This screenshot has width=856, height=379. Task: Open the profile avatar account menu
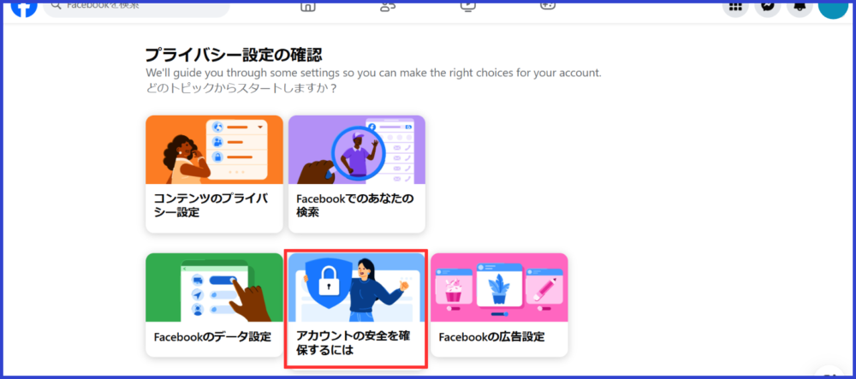pos(833,8)
